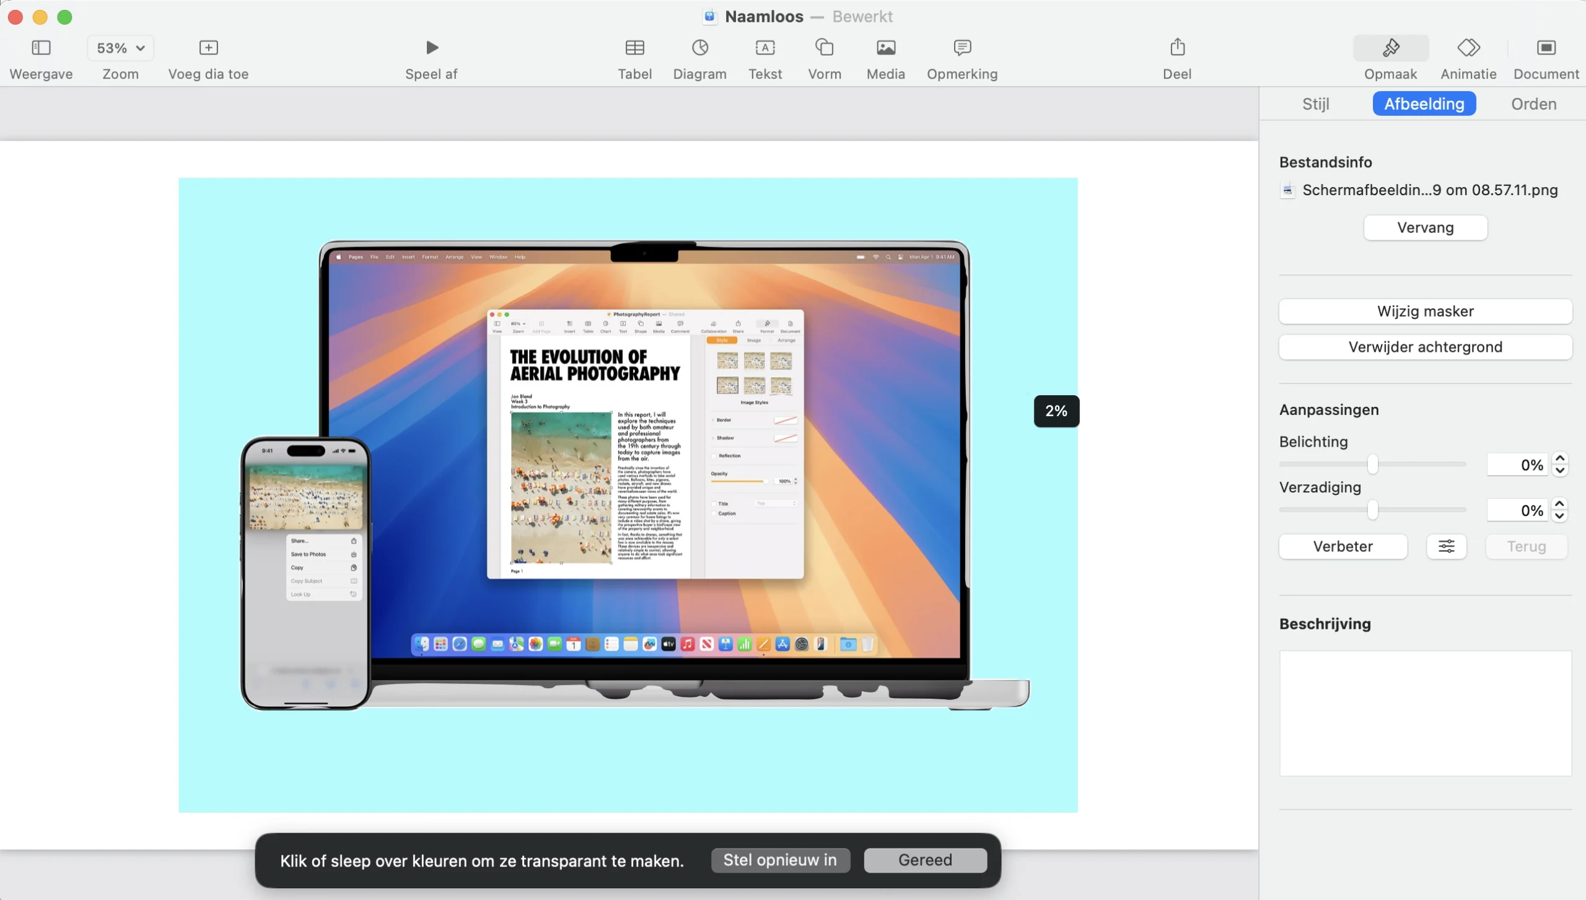Viewport: 1586px width, 900px height.
Task: Click the Verwijder achtergrond button
Action: [1425, 347]
